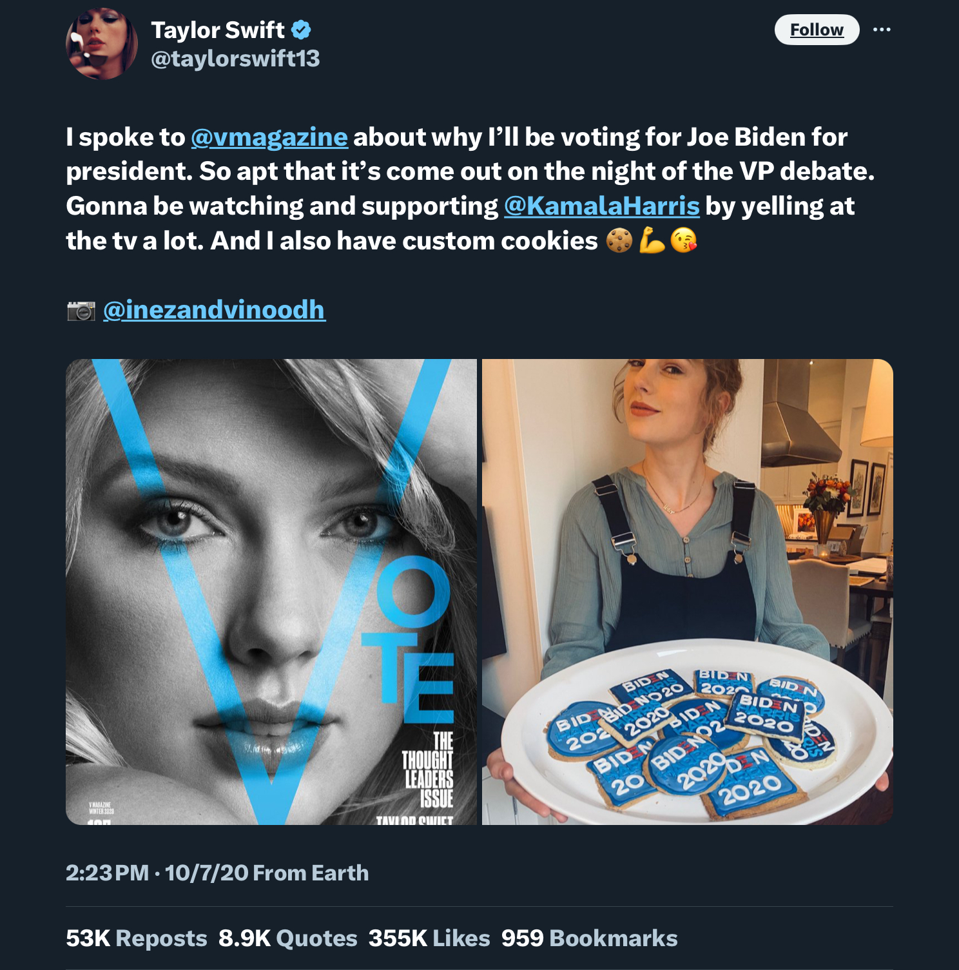Viewport: 959px width, 970px height.
Task: Click the flexed bicep emoji
Action: [652, 241]
